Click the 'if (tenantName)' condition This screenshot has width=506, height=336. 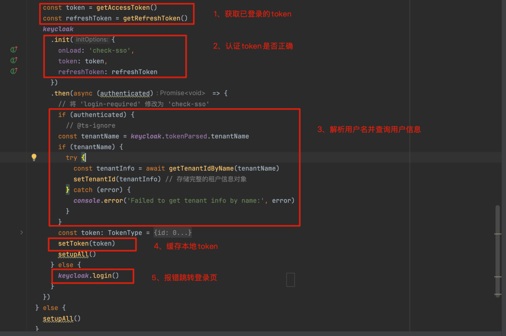click(x=90, y=147)
